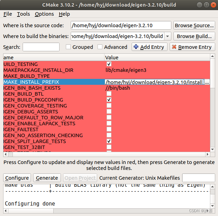218x216 pixels.
Task: Enable the Grouped checkbox
Action: 68,47
